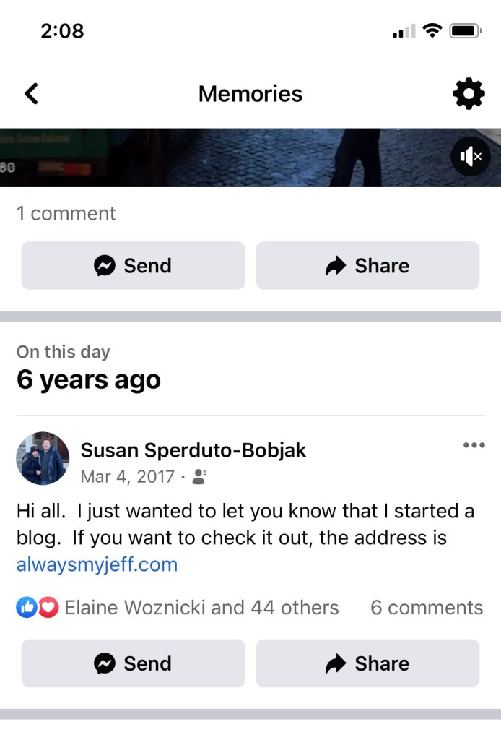Toggle the video mute speaker icon

tap(471, 156)
